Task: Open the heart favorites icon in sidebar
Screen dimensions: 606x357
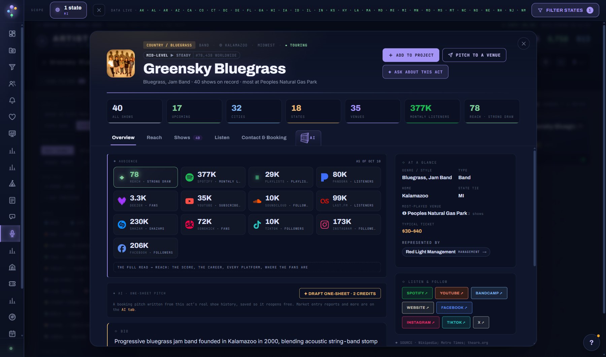Action: (x=12, y=117)
